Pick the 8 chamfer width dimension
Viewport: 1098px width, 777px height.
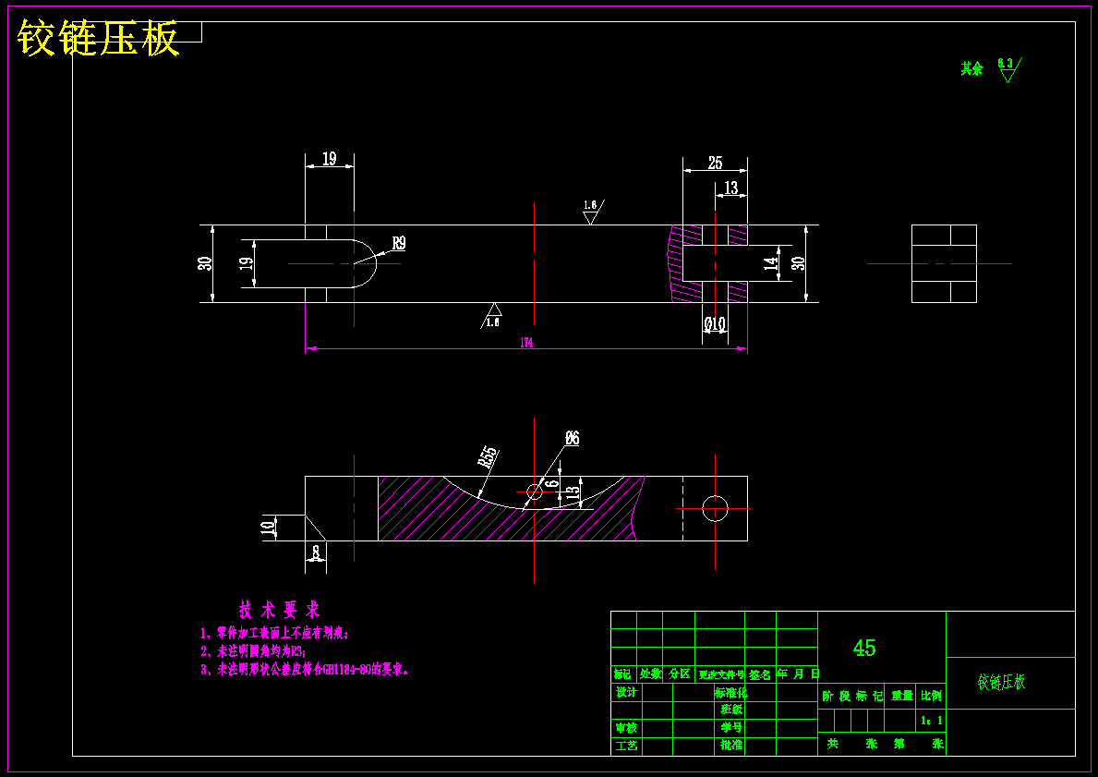(316, 552)
